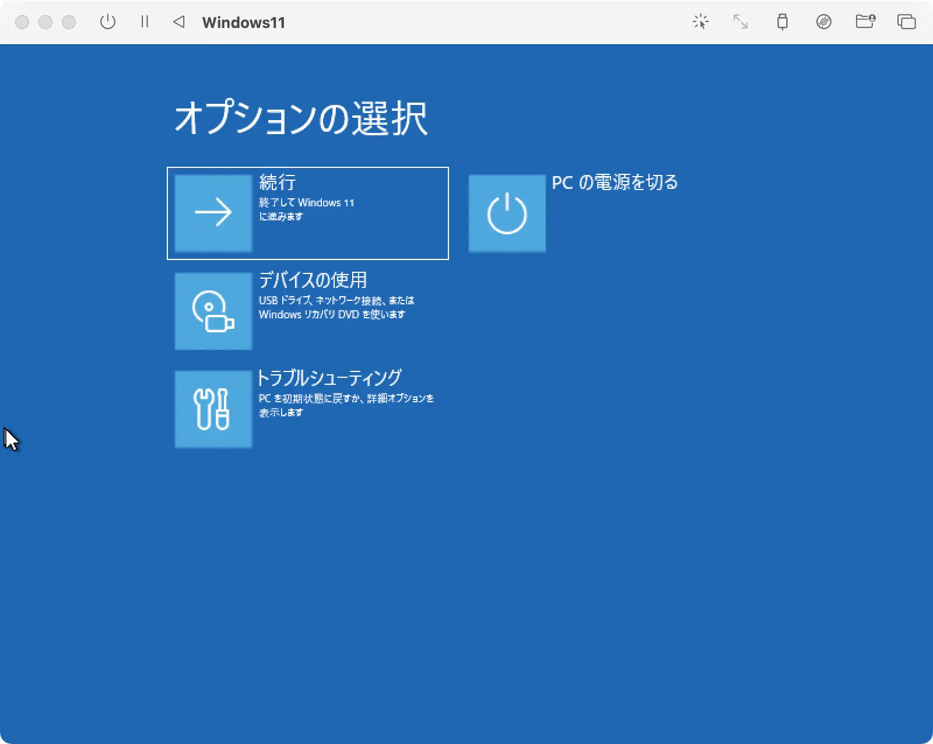The height and width of the screenshot is (744, 933).
Task: Click the windows overview icon in toolbar
Action: click(906, 22)
